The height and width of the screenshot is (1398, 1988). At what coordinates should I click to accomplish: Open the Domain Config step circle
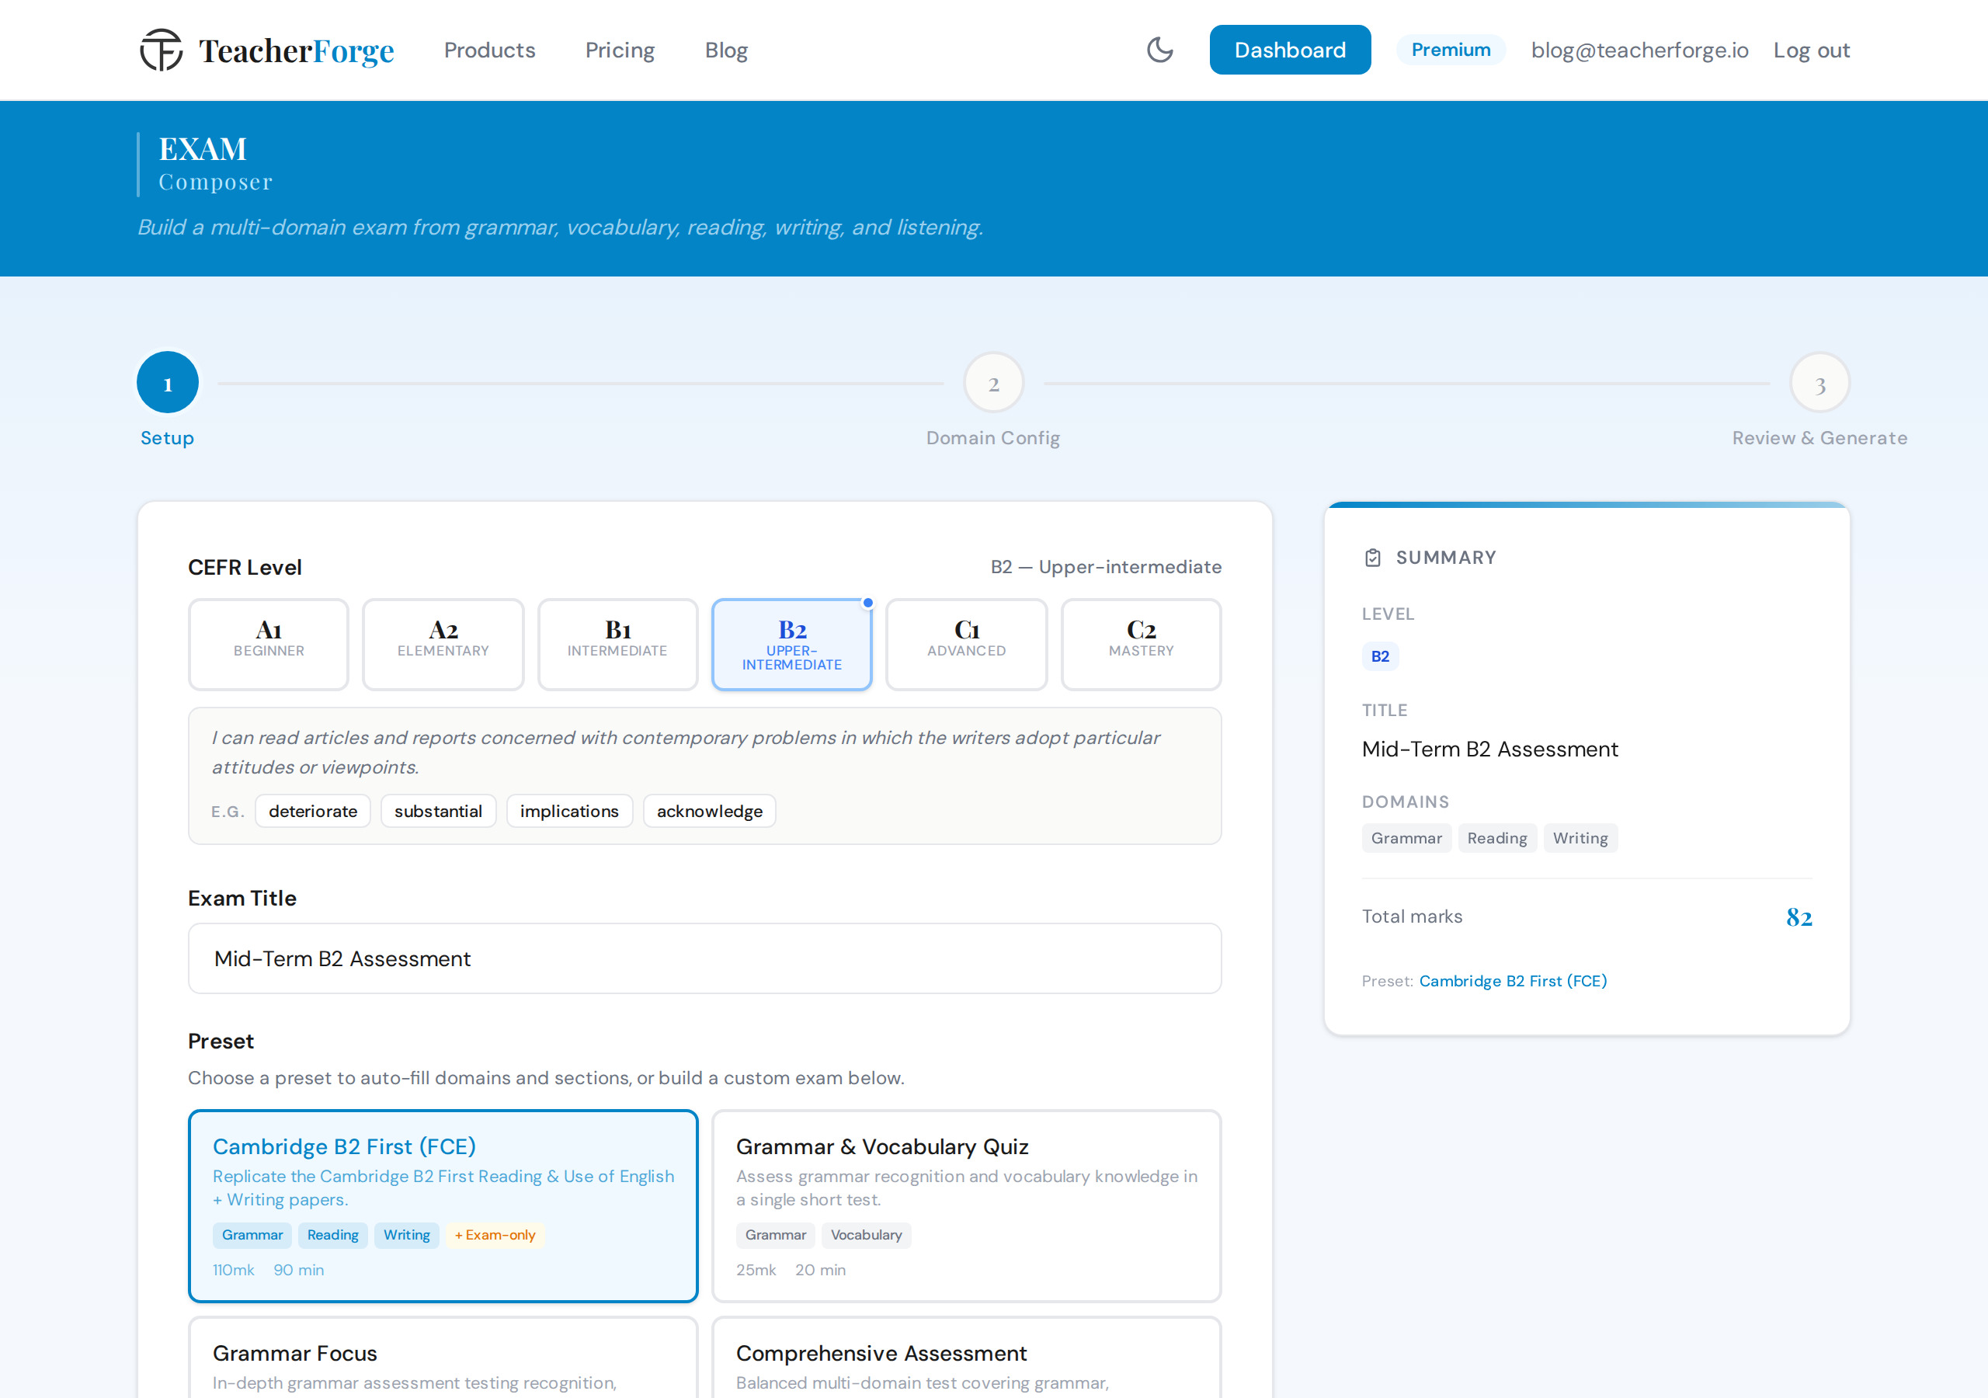[x=993, y=382]
